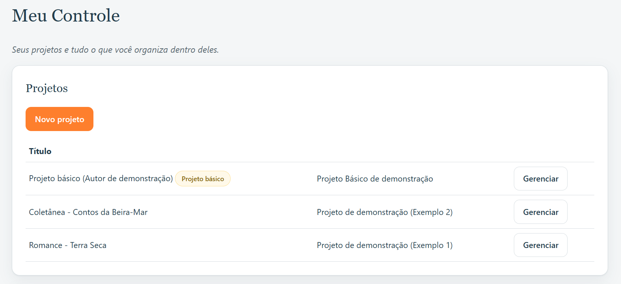Viewport: 621px width, 284px height.
Task: Click the Novo projeto button
Action: pyautogui.click(x=59, y=119)
